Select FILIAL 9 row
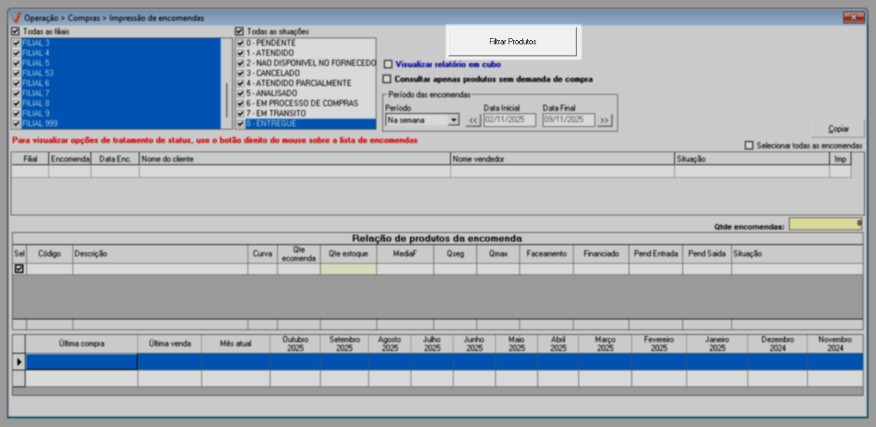This screenshot has width=876, height=427. (x=121, y=113)
